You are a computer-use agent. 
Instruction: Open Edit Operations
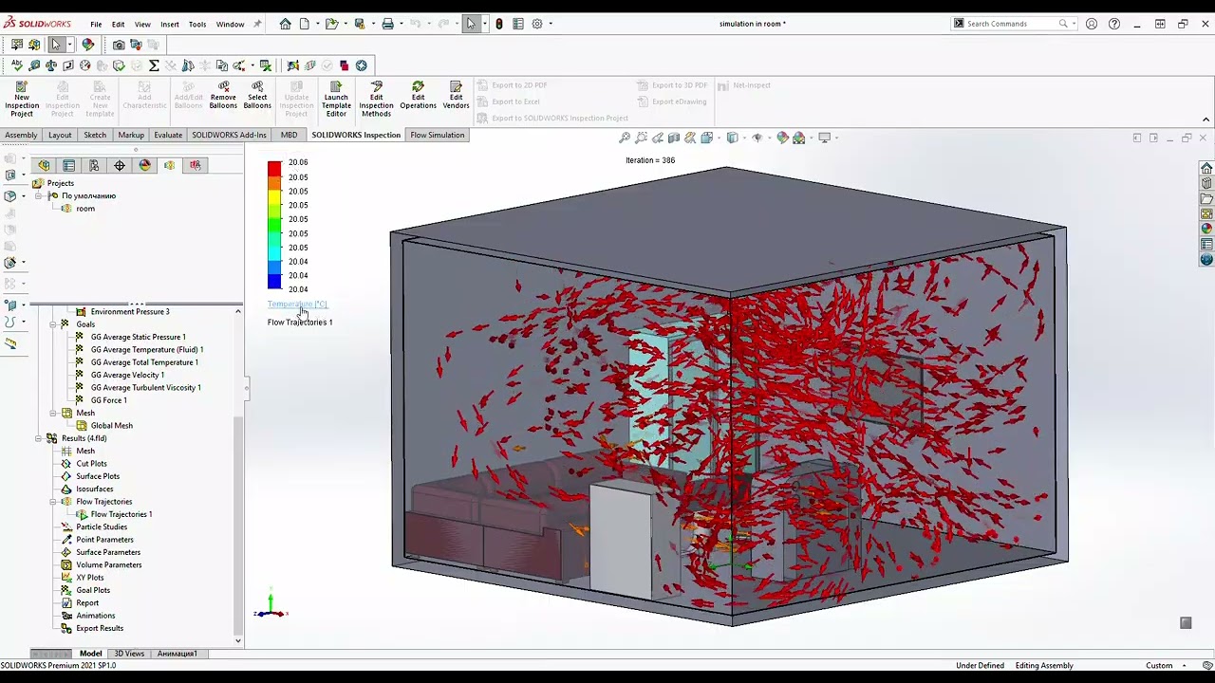[418, 95]
